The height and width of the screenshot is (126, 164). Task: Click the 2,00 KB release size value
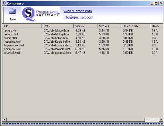[x=128, y=53]
